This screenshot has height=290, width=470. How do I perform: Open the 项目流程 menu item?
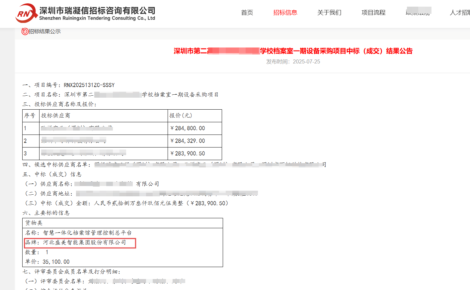[x=373, y=13]
